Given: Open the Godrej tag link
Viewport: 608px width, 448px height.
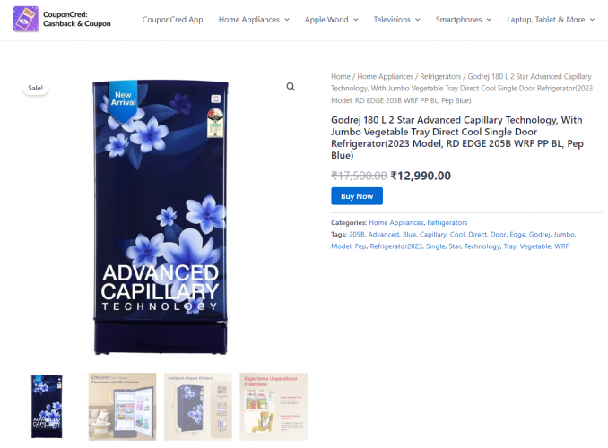Looking at the screenshot, I should (x=539, y=235).
